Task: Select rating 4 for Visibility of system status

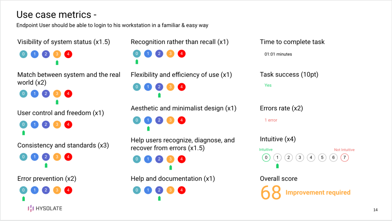Action: click(x=68, y=54)
